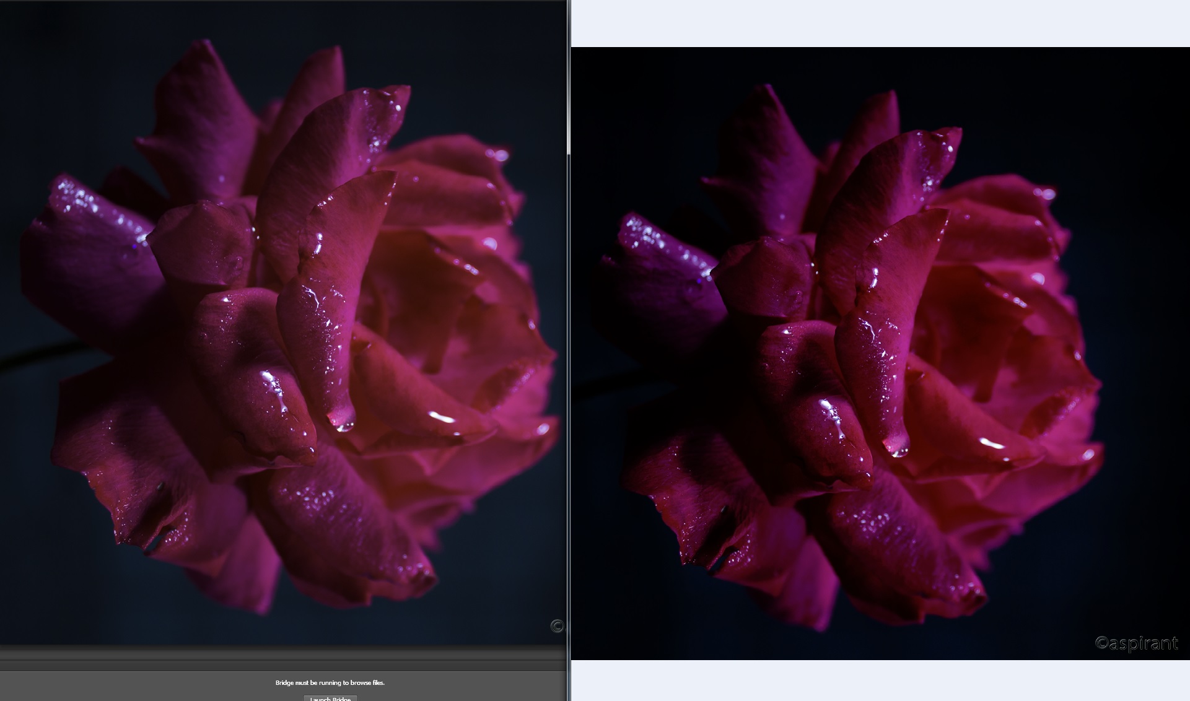Click the 'Bridge must be running' message text
The height and width of the screenshot is (701, 1190).
coord(330,682)
